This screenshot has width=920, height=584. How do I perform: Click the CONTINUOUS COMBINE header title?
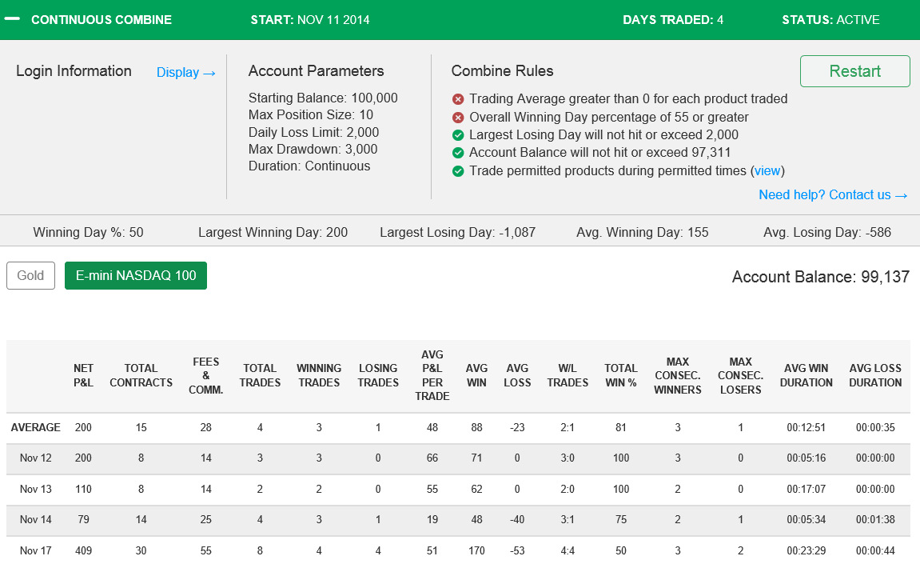pos(102,19)
